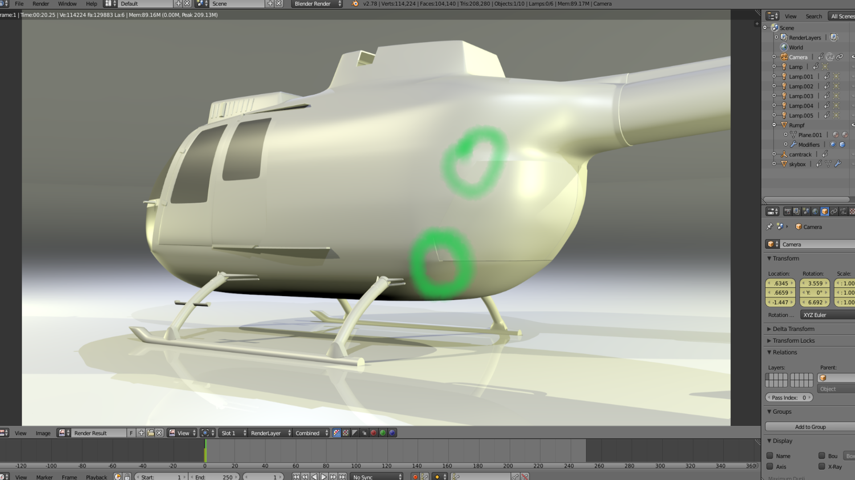The image size is (855, 480).
Task: Click the record auto-keyframe button
Action: pos(415,477)
